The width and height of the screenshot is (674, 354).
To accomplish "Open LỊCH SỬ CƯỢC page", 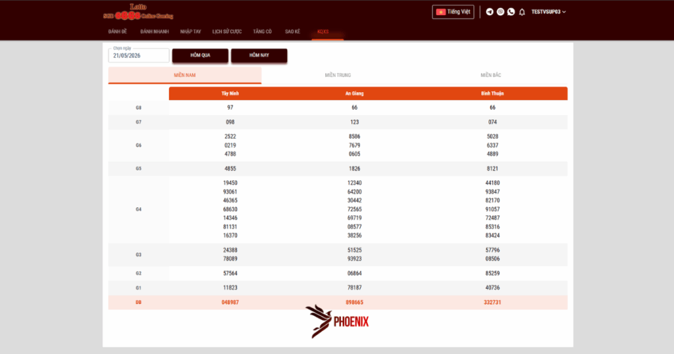I will [227, 32].
